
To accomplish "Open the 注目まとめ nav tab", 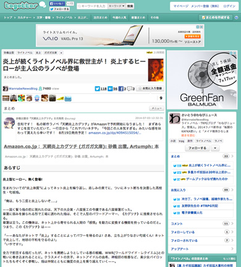I will [100, 18].
